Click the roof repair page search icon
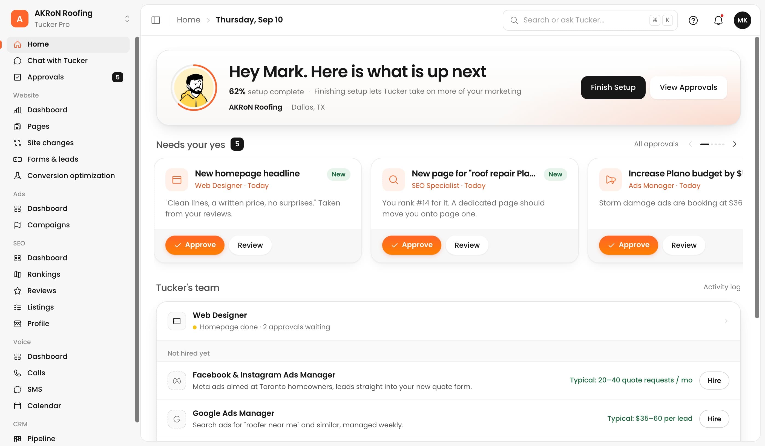765x446 pixels. pos(393,179)
